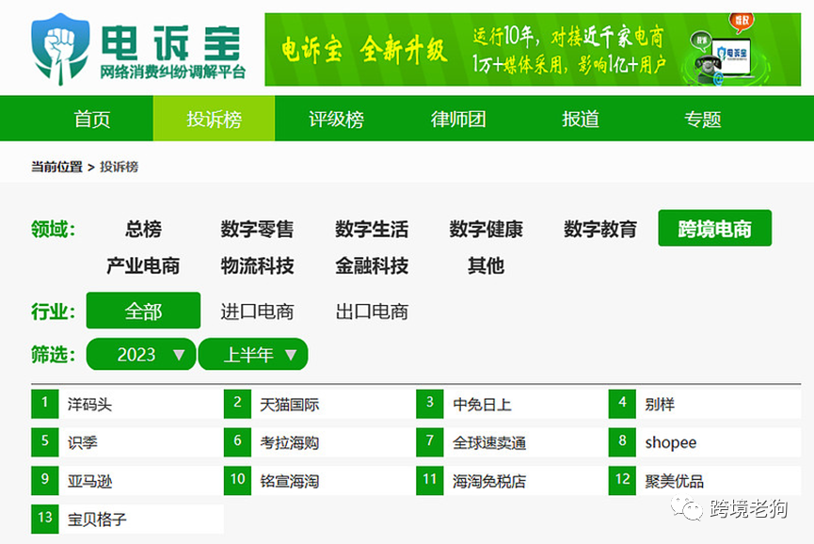
Task: Click the 当前位置 breadcrumb label
Action: pos(56,167)
